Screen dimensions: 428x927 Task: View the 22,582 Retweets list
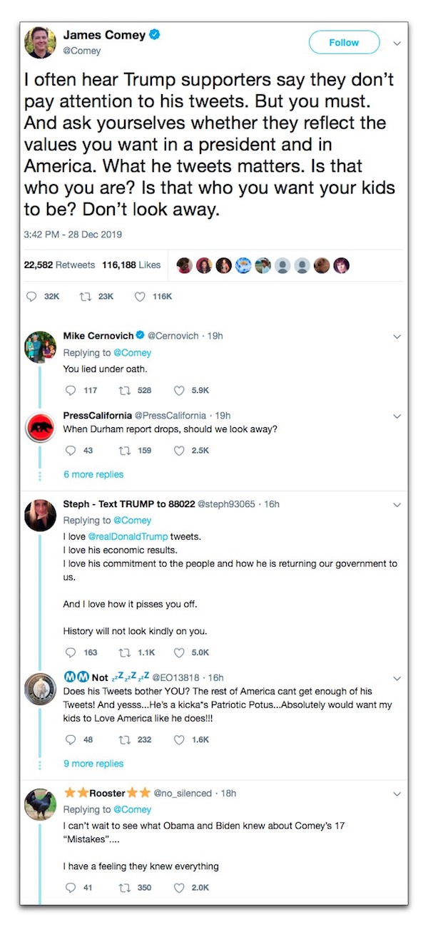click(x=59, y=265)
